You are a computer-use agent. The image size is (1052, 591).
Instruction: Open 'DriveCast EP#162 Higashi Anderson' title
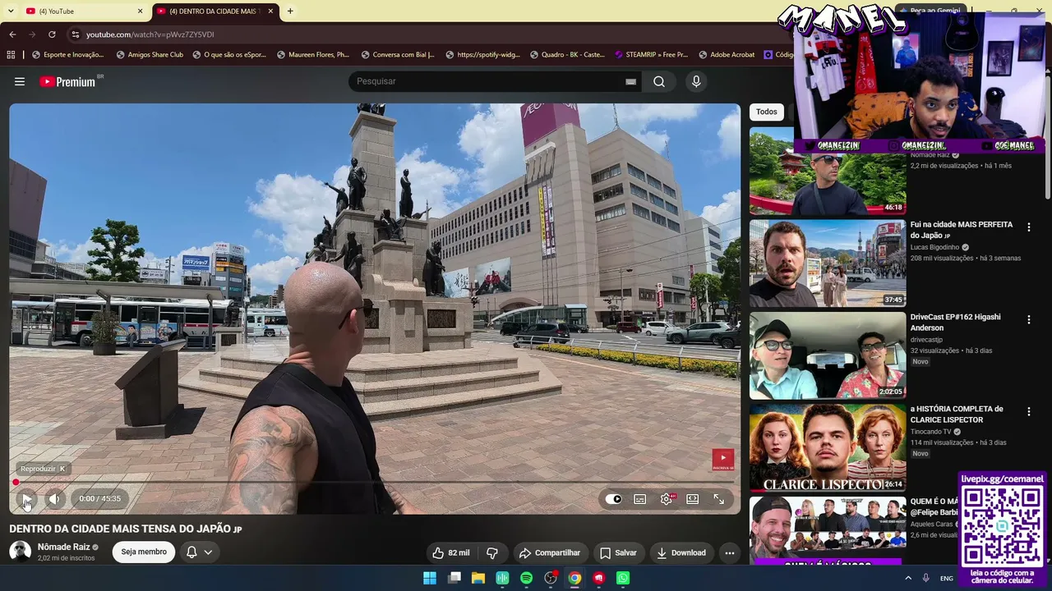pyautogui.click(x=956, y=322)
